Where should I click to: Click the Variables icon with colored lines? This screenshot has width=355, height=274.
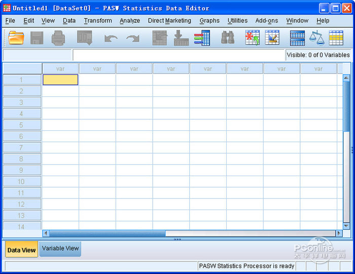[x=202, y=38]
